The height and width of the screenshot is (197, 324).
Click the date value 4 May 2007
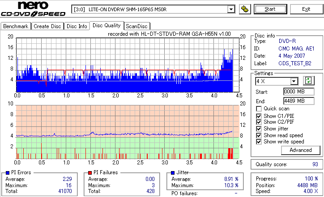point(292,56)
